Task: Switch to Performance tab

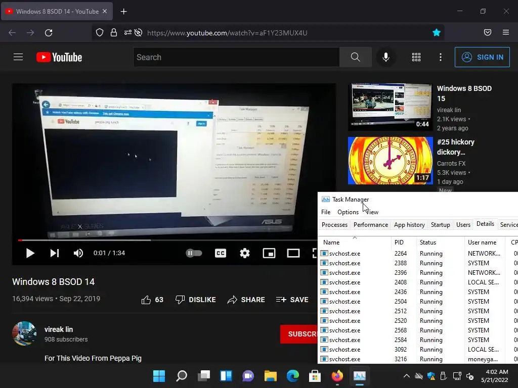Action: [x=371, y=225]
